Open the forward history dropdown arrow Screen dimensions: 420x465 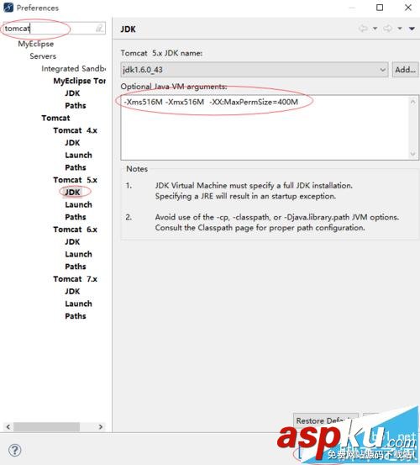pos(400,29)
